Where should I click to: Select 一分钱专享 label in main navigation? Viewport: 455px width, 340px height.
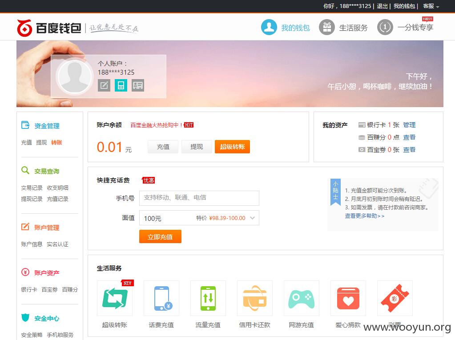point(415,28)
